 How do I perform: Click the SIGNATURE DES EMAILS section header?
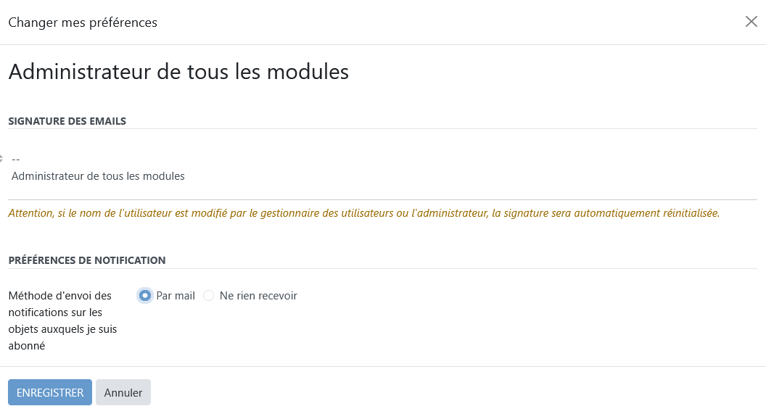[x=67, y=121]
